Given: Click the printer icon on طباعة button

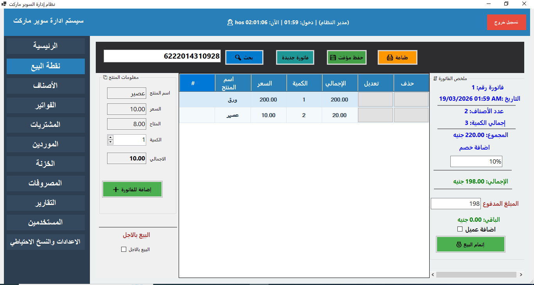Looking at the screenshot, I should click(390, 58).
